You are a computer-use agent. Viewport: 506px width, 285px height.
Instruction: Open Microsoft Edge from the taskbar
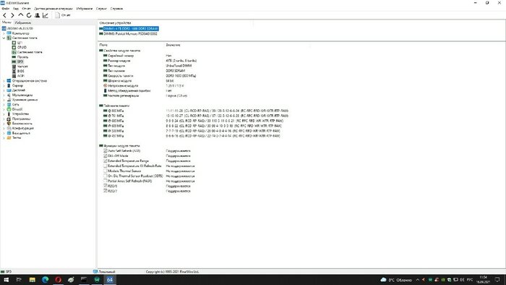[45, 280]
